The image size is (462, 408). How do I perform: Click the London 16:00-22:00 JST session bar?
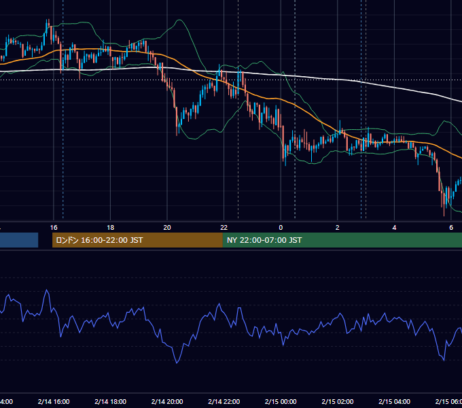137,240
